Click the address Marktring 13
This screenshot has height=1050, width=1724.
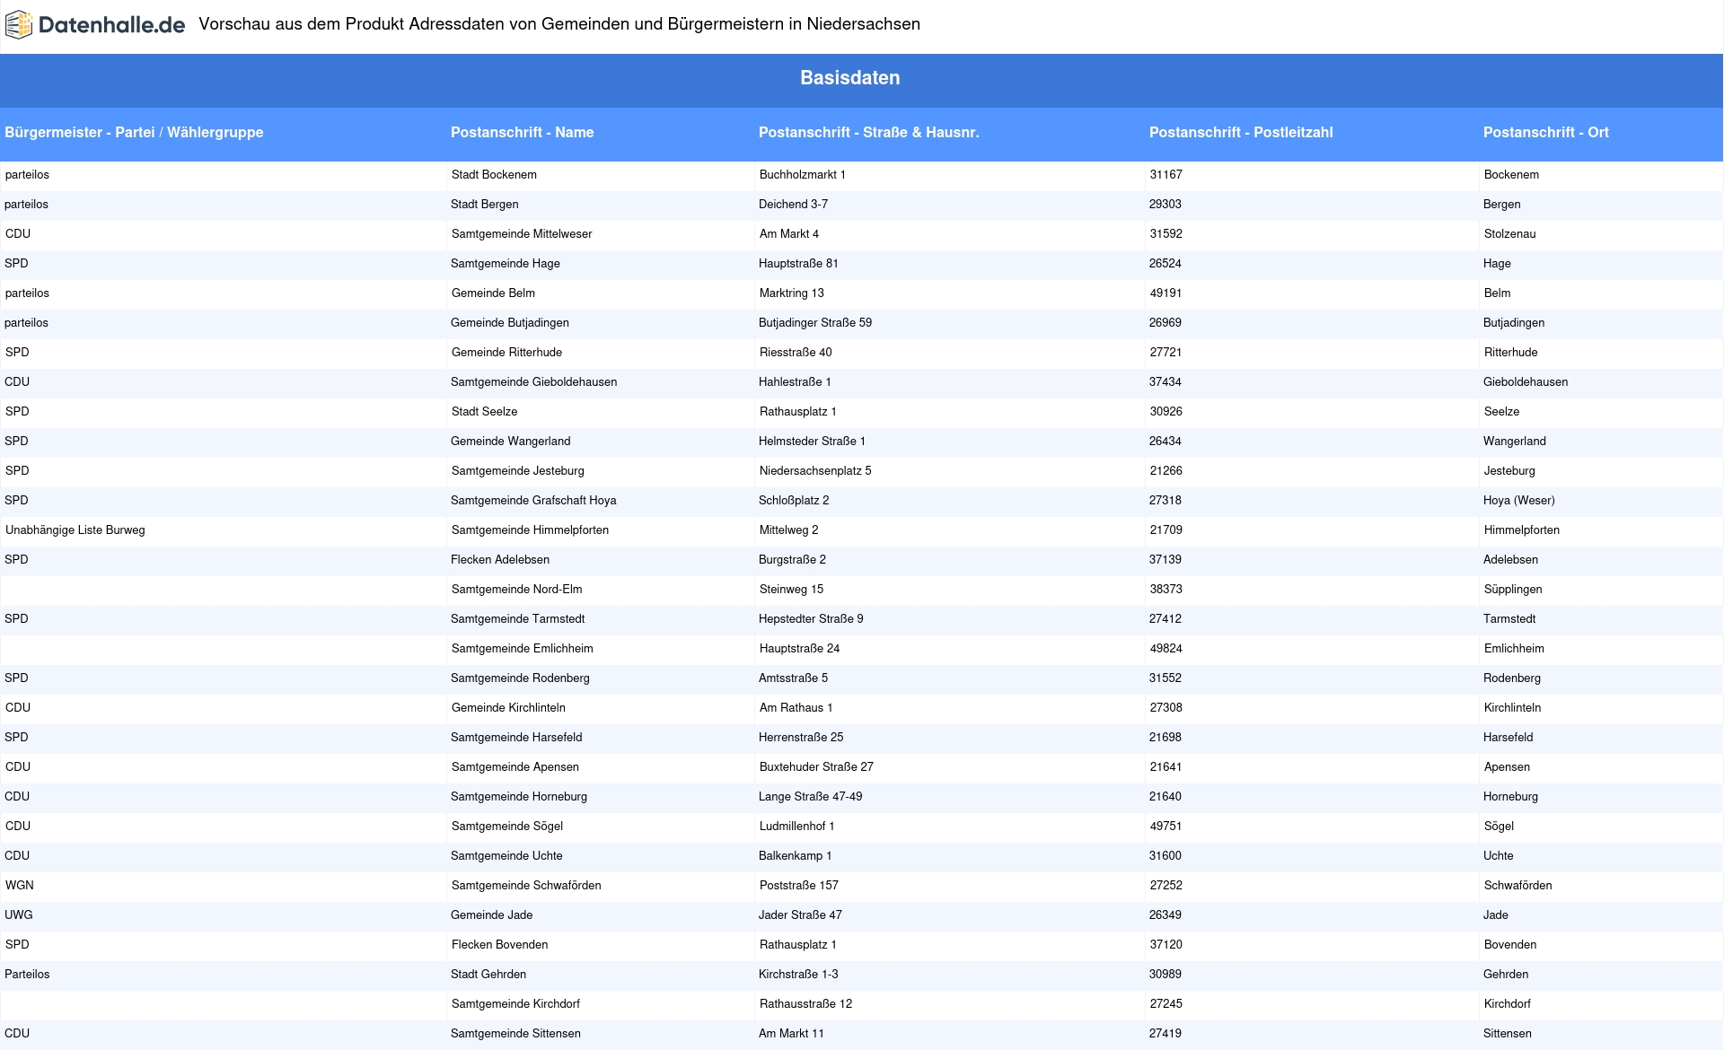coord(792,293)
